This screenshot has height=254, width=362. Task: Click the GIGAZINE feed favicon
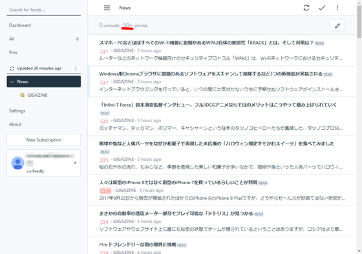tap(22, 95)
